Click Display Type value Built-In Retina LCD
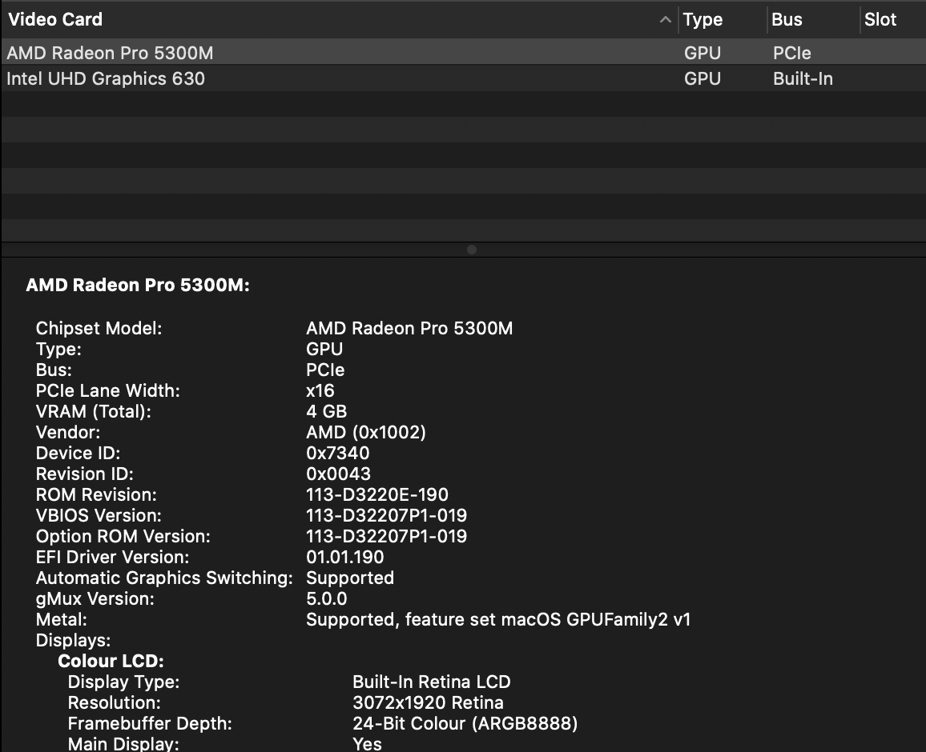 coord(432,682)
